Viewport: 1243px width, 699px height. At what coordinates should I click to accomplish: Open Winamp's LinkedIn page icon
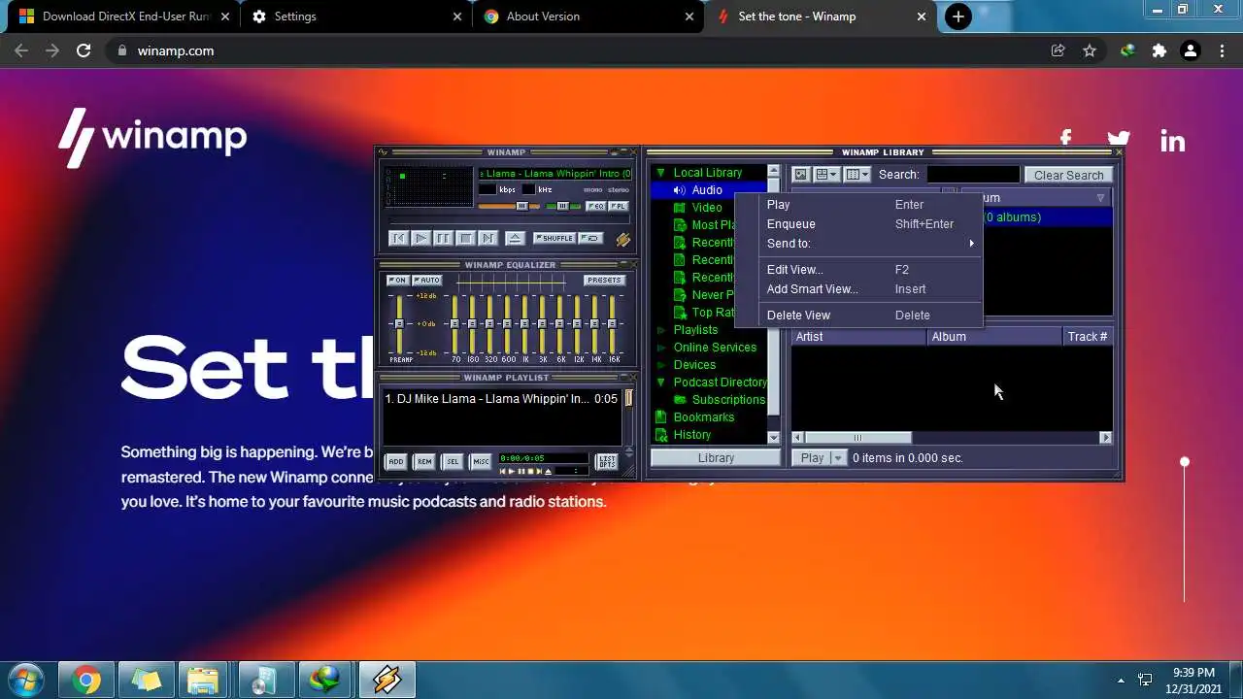pyautogui.click(x=1172, y=142)
